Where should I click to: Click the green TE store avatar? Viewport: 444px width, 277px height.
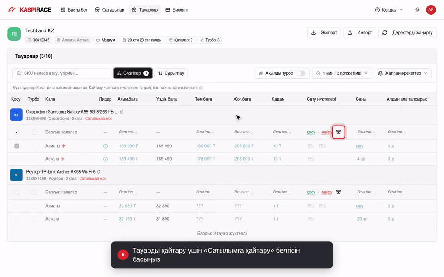point(14,34)
